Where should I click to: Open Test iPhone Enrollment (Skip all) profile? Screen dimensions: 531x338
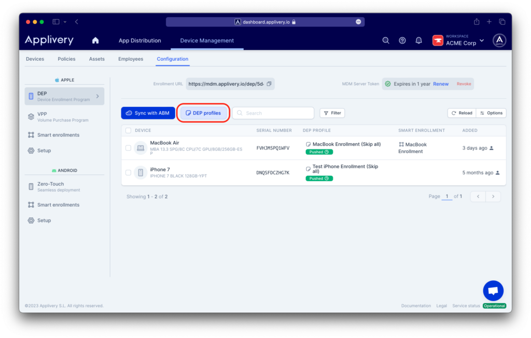(x=345, y=169)
